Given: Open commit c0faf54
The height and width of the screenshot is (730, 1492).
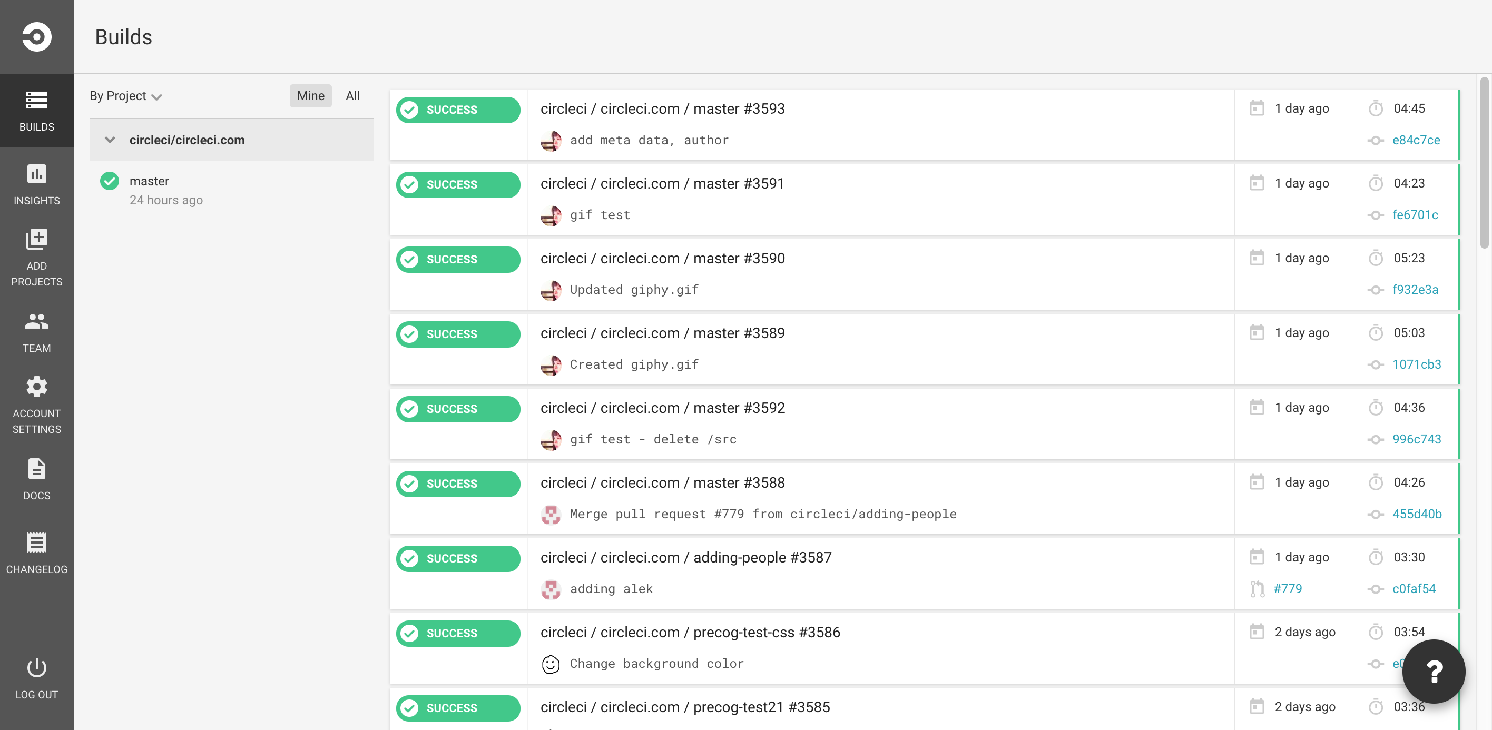Looking at the screenshot, I should (1414, 589).
